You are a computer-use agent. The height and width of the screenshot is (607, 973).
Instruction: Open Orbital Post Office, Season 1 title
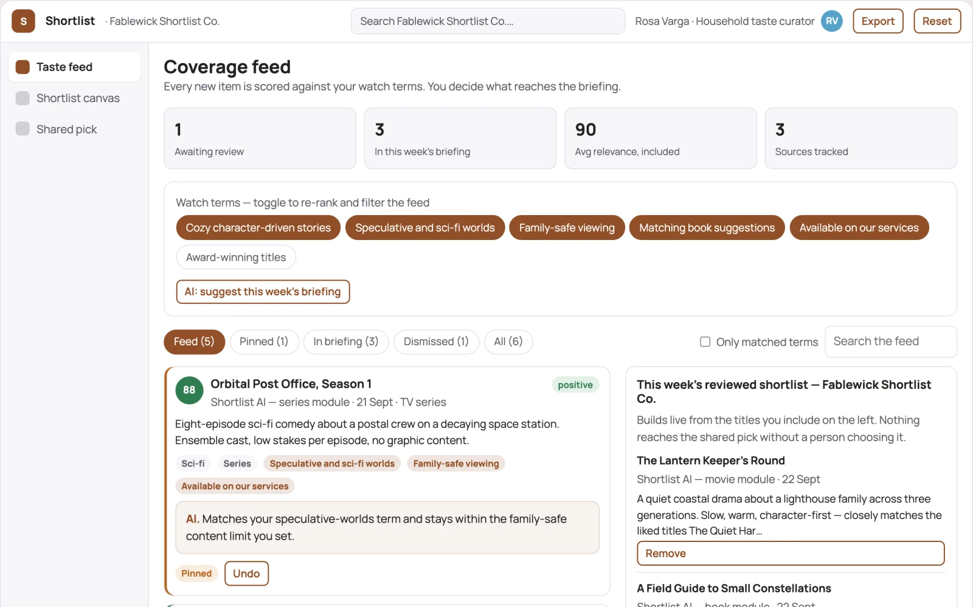[291, 384]
